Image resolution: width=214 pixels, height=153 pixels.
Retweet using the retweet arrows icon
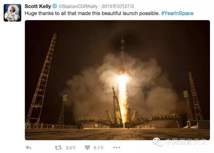58,148
